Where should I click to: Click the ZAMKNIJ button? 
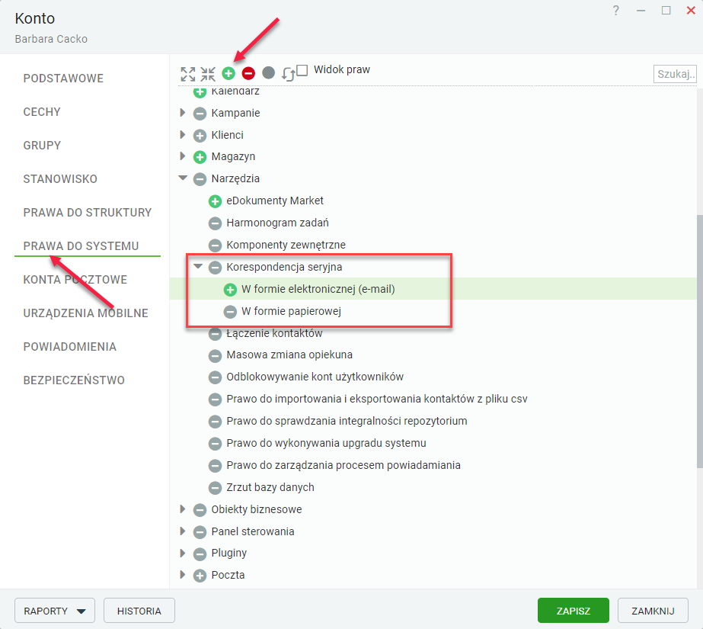653,611
